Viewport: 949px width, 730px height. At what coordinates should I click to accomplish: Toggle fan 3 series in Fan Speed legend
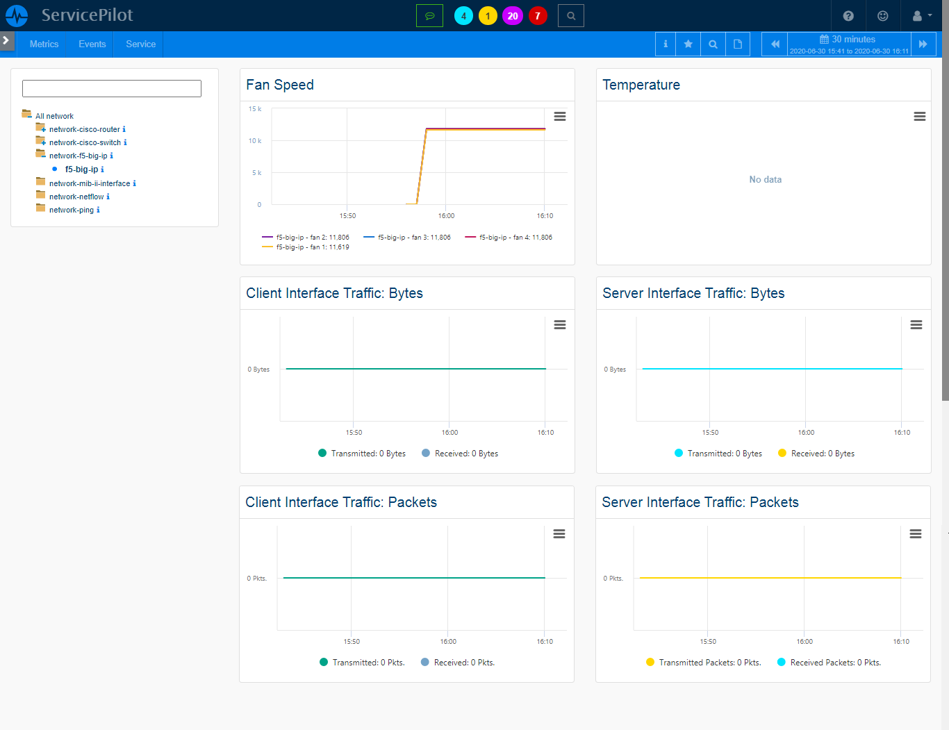[x=407, y=238]
